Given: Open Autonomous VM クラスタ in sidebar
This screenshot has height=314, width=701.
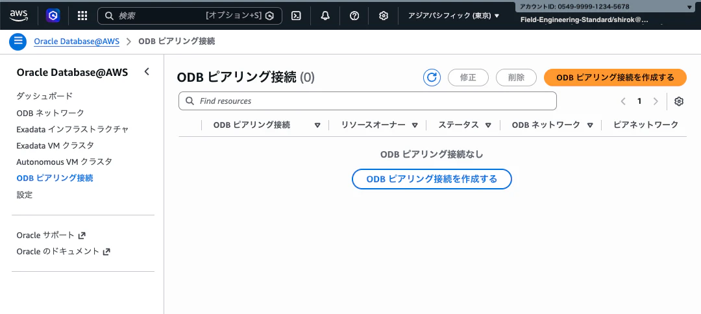Looking at the screenshot, I should (x=64, y=162).
